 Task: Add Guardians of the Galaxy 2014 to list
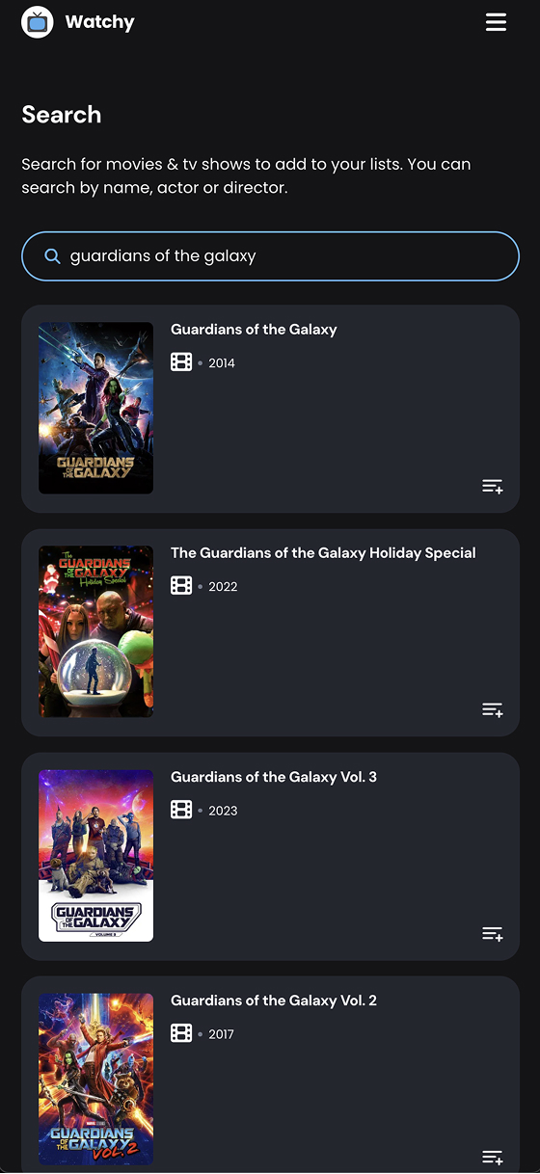coord(493,487)
